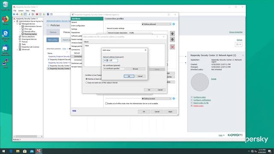This screenshot has width=274, height=154.
Task: Click info icon beside Editing locked
Action: (x=173, y=99)
